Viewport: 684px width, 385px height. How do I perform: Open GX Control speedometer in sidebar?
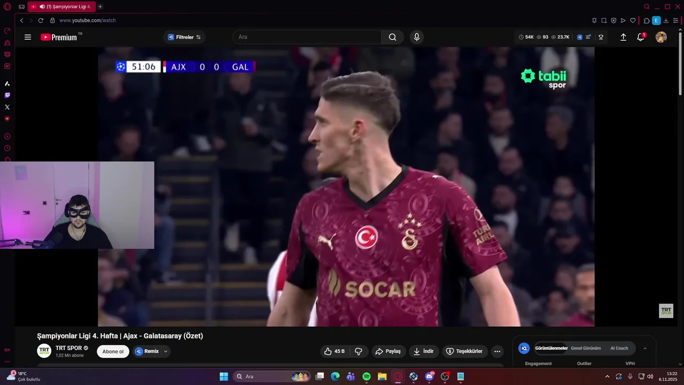(x=7, y=30)
